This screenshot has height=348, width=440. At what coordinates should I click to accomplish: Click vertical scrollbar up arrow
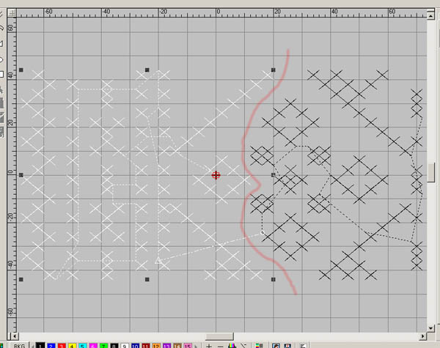coord(430,16)
